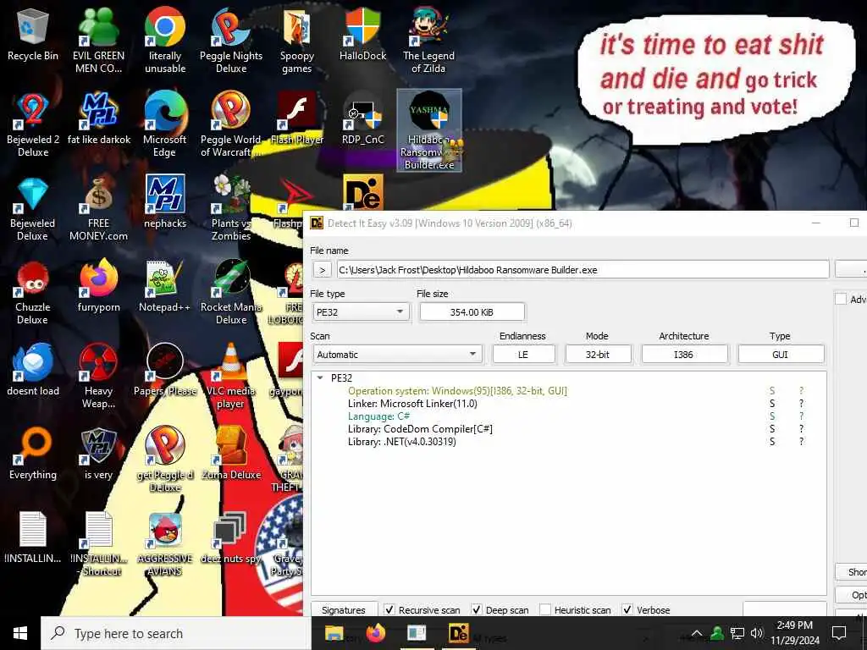This screenshot has height=650, width=867.
Task: Select the Linker: Microsoft Linker(11.0) row
Action: (x=412, y=404)
